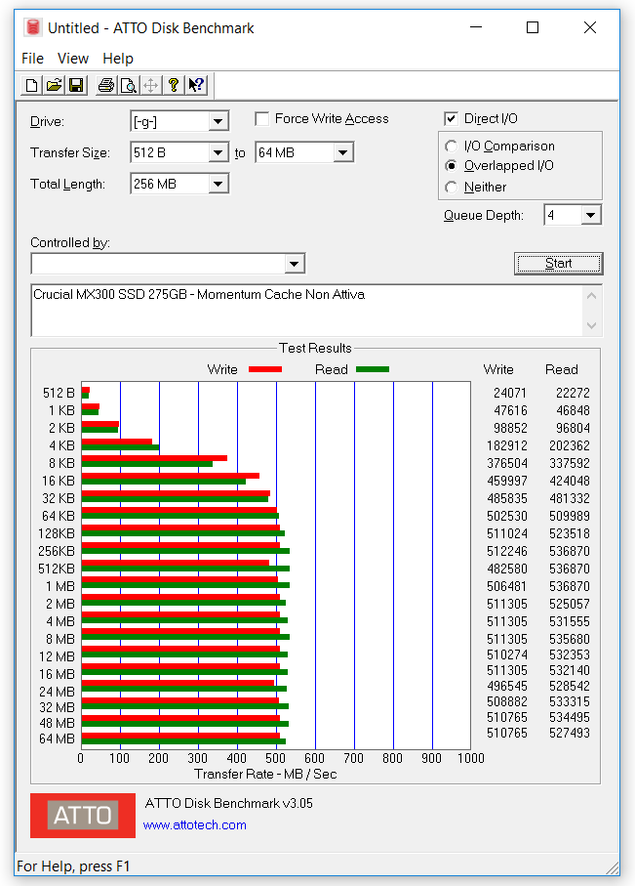Click the 512 B row label
The width and height of the screenshot is (635, 886).
[x=59, y=393]
